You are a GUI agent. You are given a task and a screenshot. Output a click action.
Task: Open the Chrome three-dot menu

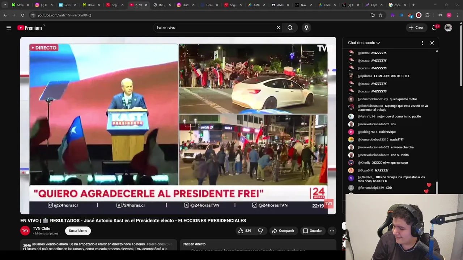tap(458, 15)
